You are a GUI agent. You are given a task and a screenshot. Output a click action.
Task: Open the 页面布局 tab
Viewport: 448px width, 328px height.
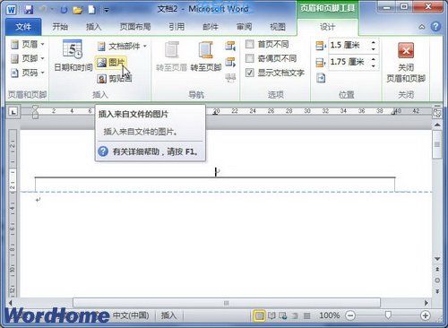135,27
